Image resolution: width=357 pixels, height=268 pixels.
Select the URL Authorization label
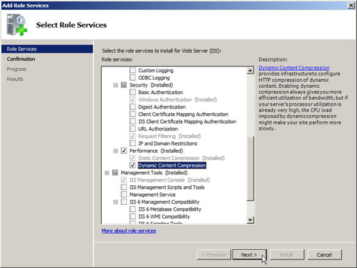pyautogui.click(x=158, y=129)
